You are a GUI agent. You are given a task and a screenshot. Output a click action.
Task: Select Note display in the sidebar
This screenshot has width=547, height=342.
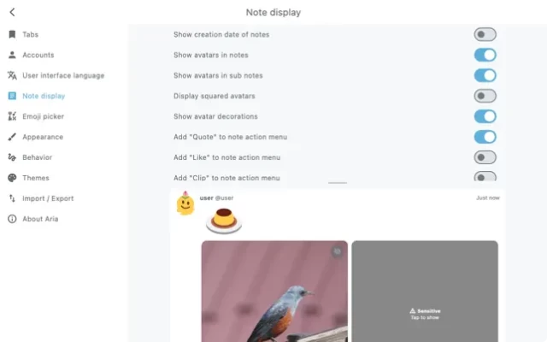coord(44,96)
